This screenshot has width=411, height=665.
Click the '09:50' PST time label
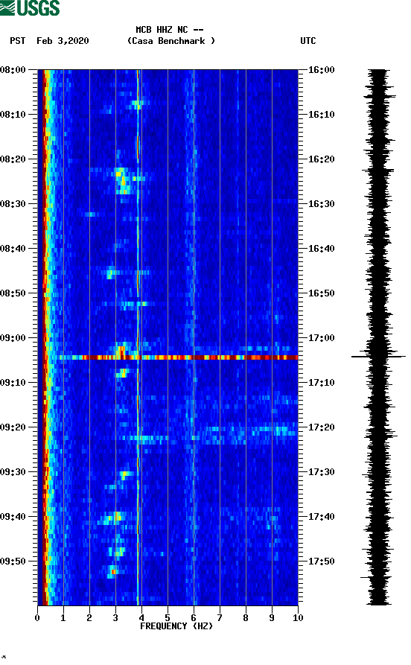click(13, 561)
